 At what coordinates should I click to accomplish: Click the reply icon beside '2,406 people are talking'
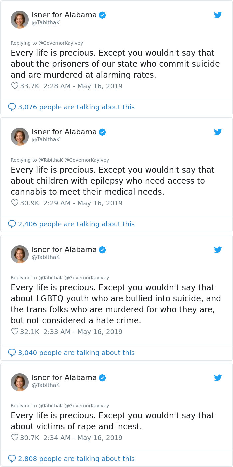click(x=12, y=224)
